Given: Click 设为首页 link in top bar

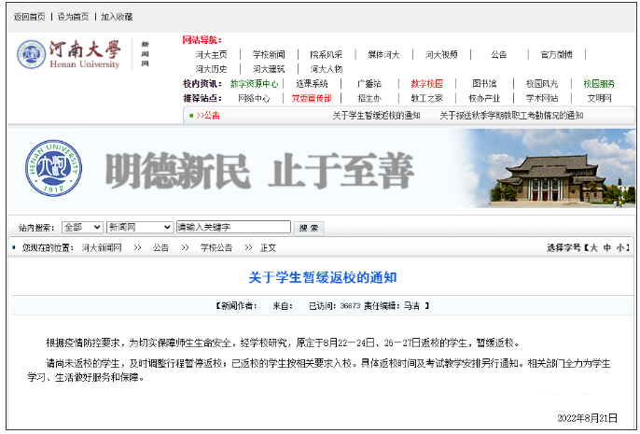Looking at the screenshot, I should (x=73, y=17).
